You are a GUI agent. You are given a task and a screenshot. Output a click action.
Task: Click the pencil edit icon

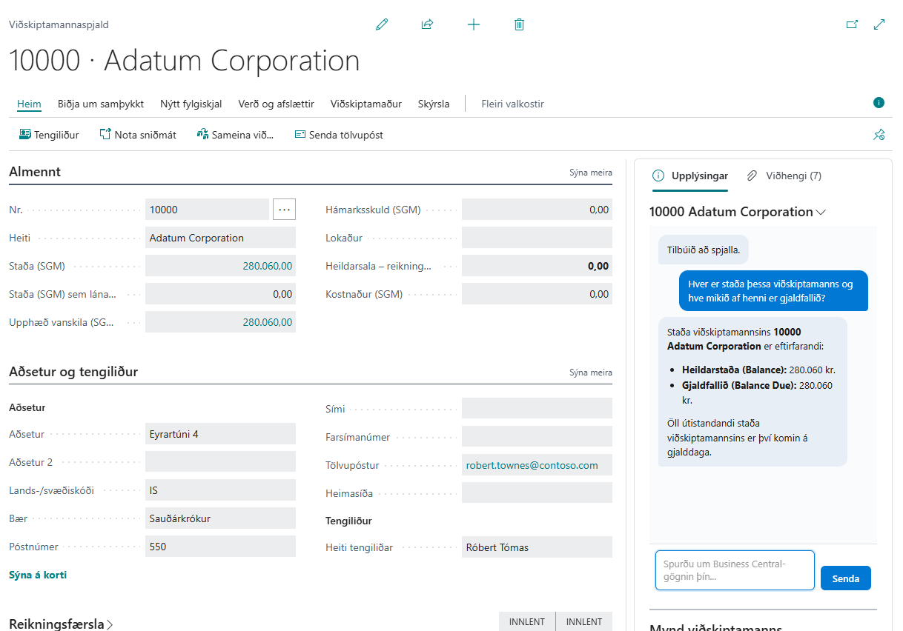[382, 24]
